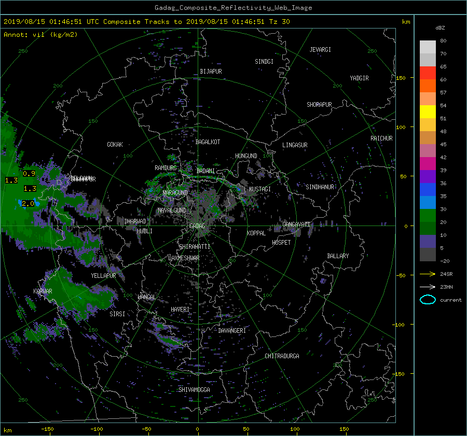Screen dimensions: 467x436
Task: Click the JEVARGI city label
Action: [x=320, y=50]
